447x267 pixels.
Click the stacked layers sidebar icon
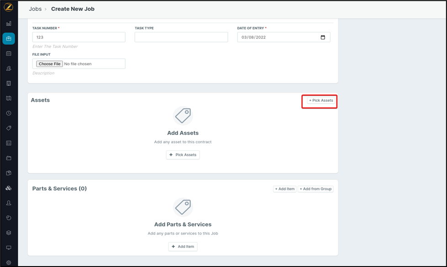coord(9,233)
